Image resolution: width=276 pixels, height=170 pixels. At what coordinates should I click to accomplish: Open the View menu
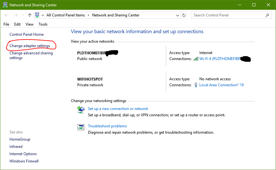(x=29, y=24)
